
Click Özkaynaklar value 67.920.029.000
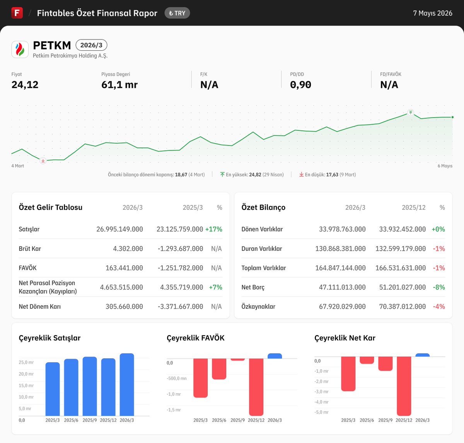tap(342, 306)
